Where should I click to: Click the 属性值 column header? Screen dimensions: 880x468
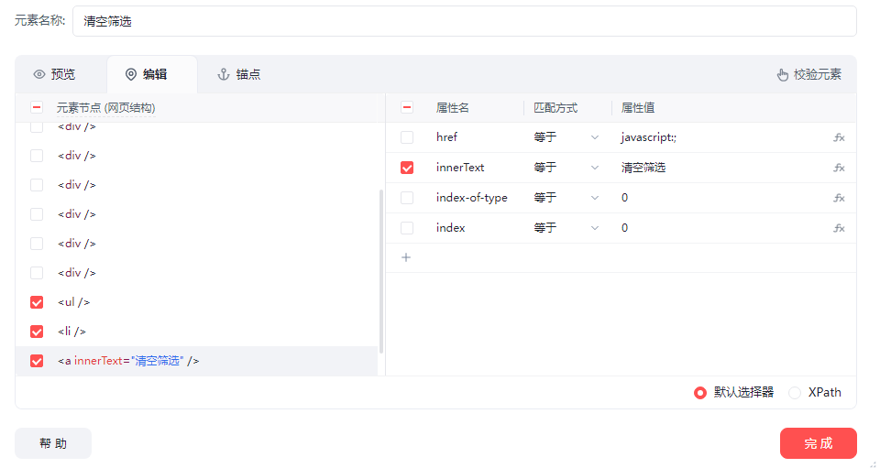tap(638, 107)
